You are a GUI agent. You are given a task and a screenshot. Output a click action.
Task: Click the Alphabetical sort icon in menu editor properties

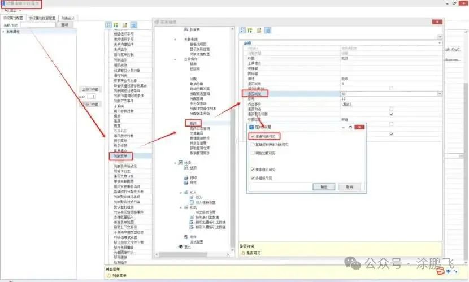click(250, 30)
